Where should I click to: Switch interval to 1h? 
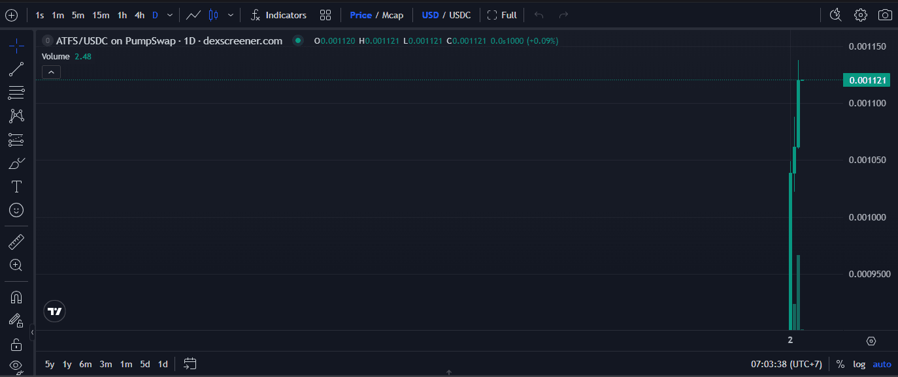[x=122, y=15]
